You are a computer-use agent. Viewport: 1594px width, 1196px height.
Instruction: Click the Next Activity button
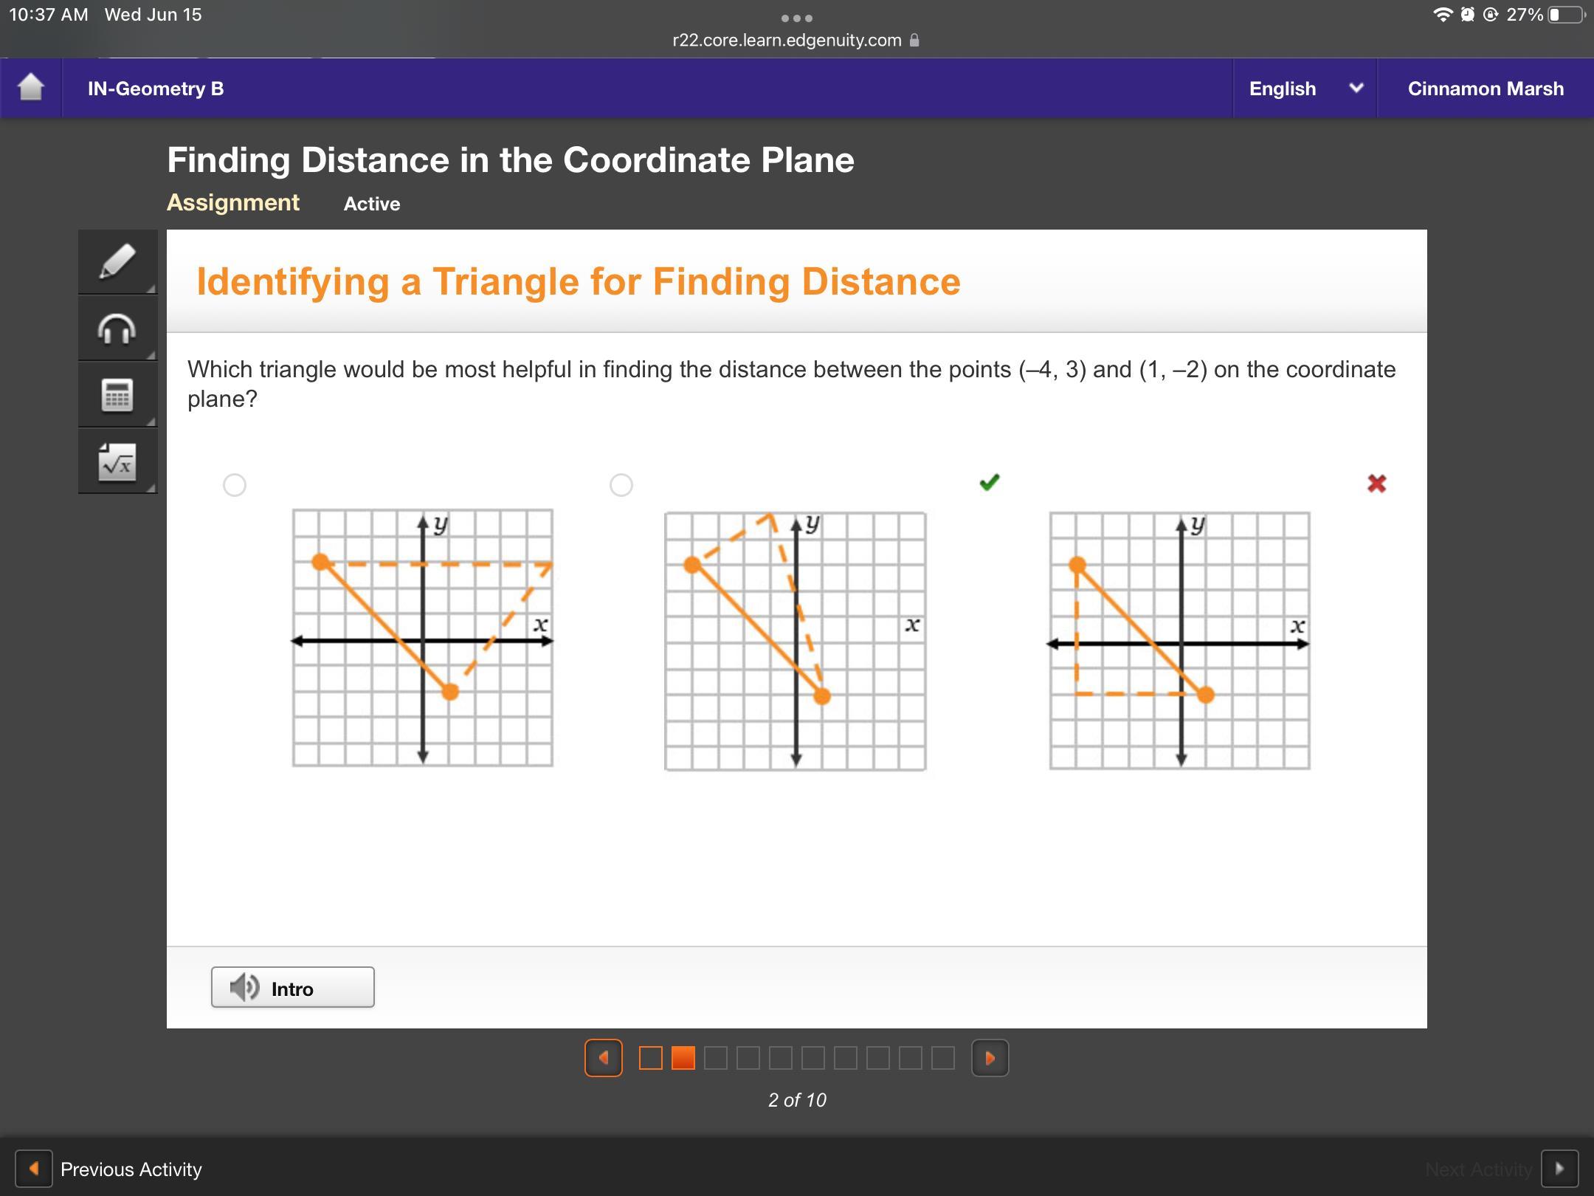[1501, 1169]
